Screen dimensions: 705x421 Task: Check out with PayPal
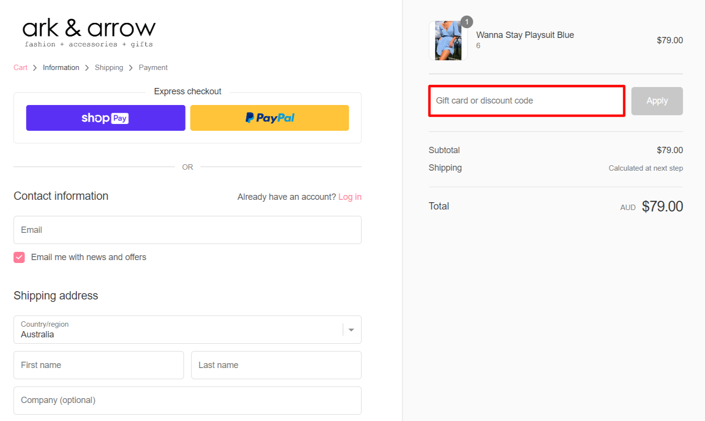pyautogui.click(x=269, y=118)
